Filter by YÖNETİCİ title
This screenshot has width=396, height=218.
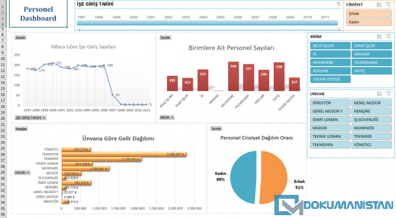(372, 145)
